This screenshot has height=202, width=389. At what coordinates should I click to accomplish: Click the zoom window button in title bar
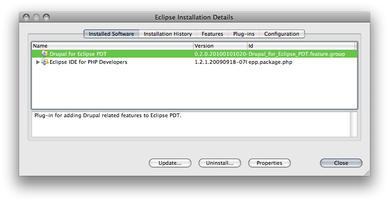coord(46,17)
